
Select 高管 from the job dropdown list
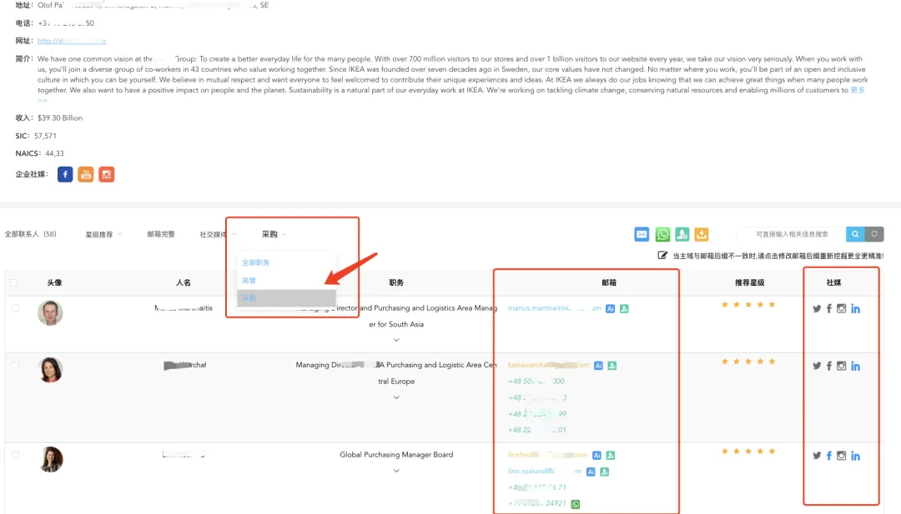249,281
